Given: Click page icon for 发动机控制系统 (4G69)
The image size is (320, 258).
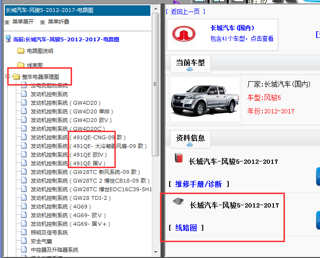Looking at the screenshot, I should click(24, 206).
